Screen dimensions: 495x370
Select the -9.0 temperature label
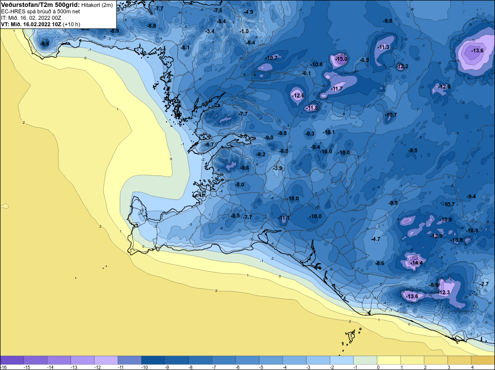269,138
